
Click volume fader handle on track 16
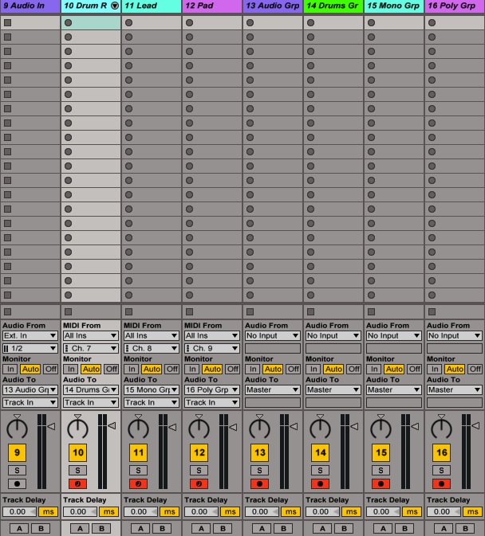(475, 426)
